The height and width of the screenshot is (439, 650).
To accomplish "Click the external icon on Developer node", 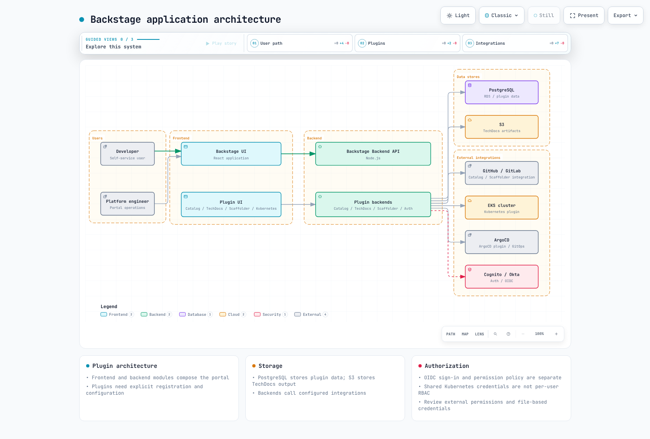I will pos(105,147).
